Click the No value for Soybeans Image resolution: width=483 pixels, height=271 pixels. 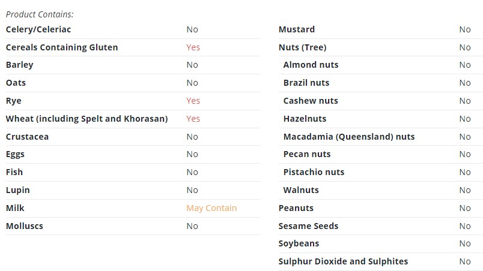(x=465, y=243)
